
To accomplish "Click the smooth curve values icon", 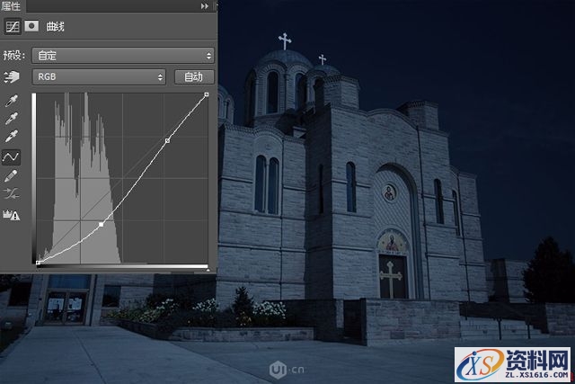I will pyautogui.click(x=13, y=193).
